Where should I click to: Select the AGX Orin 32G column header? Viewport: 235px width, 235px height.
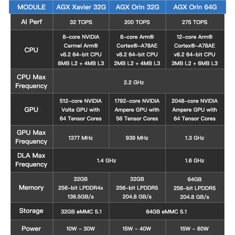[x=137, y=7]
